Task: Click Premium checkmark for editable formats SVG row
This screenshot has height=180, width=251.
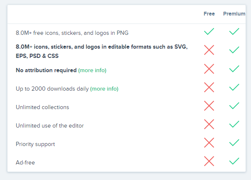Action: [234, 50]
